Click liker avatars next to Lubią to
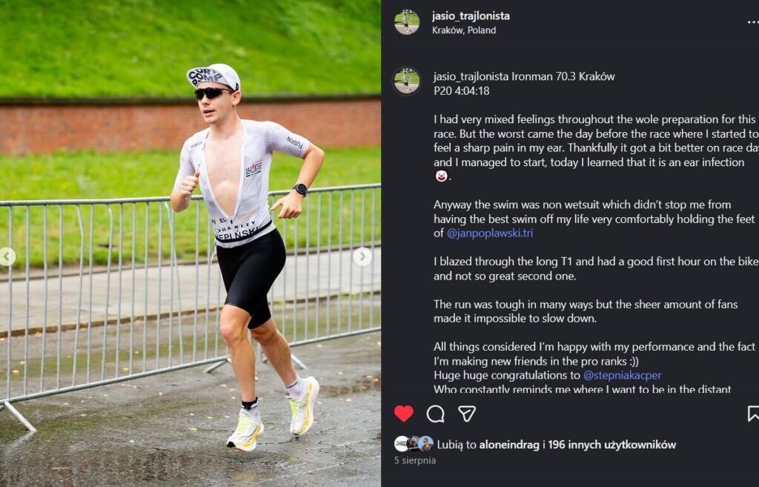759x487 pixels. click(x=414, y=444)
